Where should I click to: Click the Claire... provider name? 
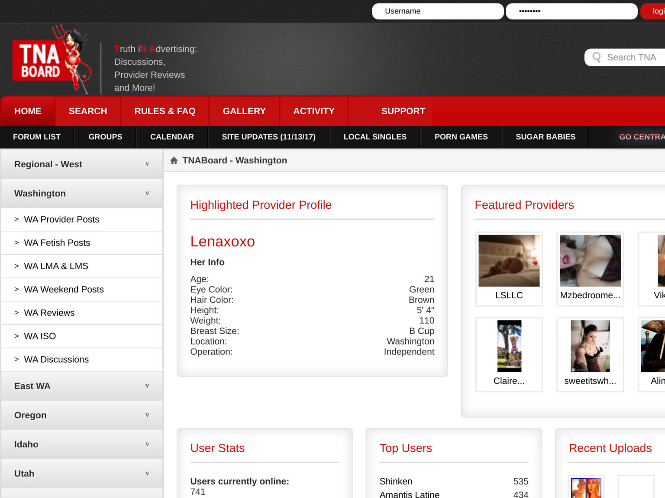tap(509, 381)
